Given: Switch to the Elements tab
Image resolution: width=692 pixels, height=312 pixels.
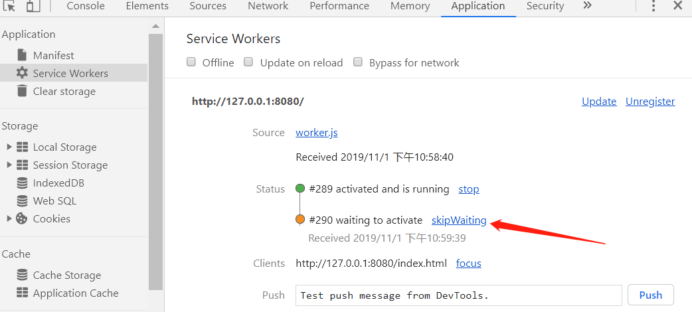Looking at the screenshot, I should pos(147,6).
